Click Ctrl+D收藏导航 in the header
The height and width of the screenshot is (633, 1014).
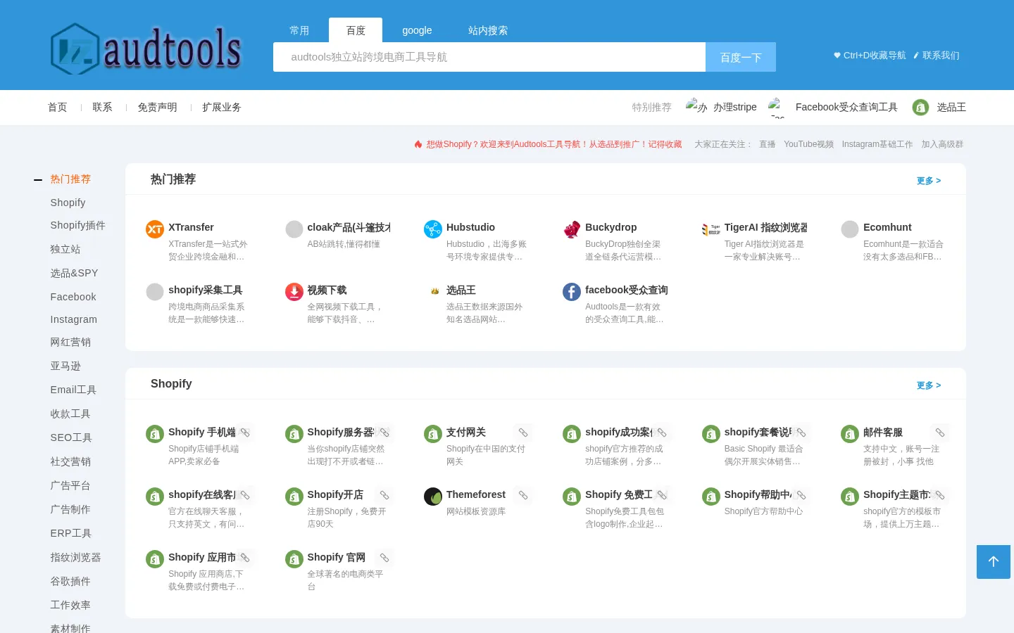click(870, 55)
